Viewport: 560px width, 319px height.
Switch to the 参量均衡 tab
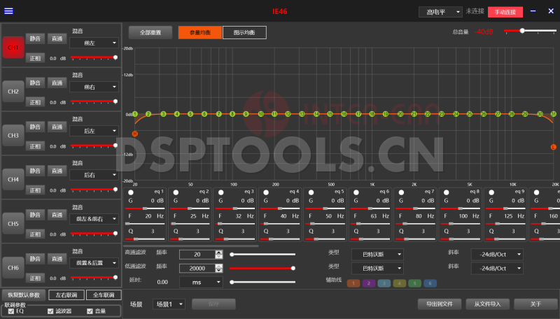coord(199,32)
